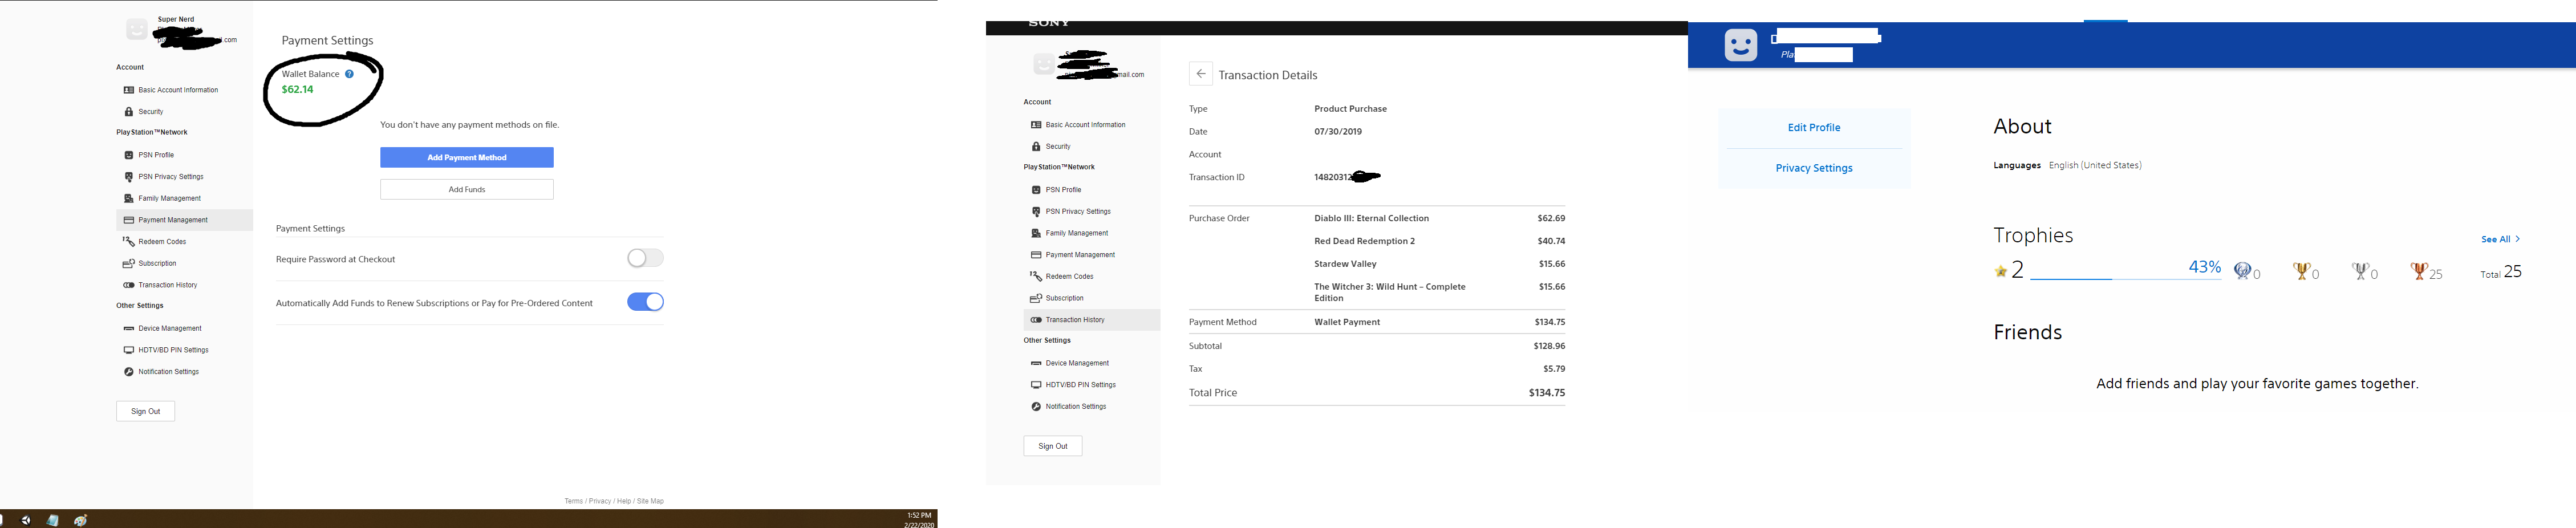2576x528 pixels.
Task: Open Privacy Settings link on profile page
Action: pos(1814,168)
